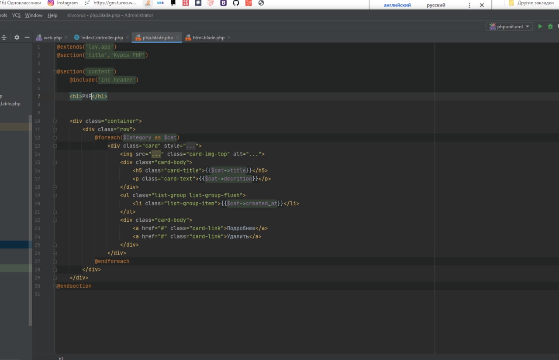Start debugging with the bug icon
This screenshot has width=559, height=360.
pyautogui.click(x=550, y=27)
